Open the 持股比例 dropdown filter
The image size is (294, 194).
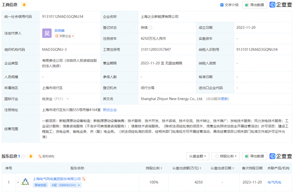[x=226, y=156]
